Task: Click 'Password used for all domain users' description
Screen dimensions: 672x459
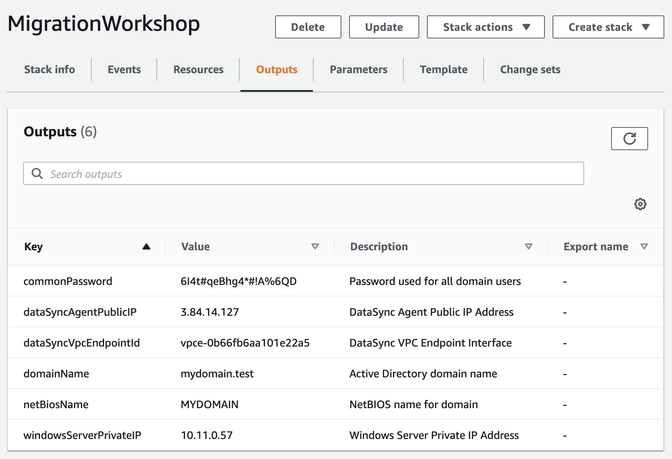Action: (x=435, y=281)
